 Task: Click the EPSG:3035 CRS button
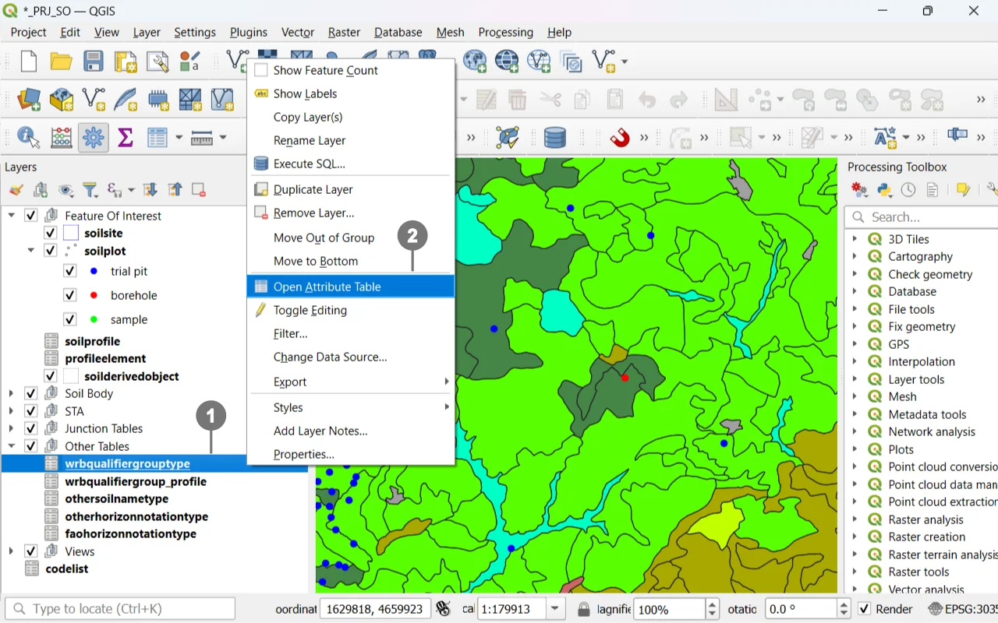[962, 609]
